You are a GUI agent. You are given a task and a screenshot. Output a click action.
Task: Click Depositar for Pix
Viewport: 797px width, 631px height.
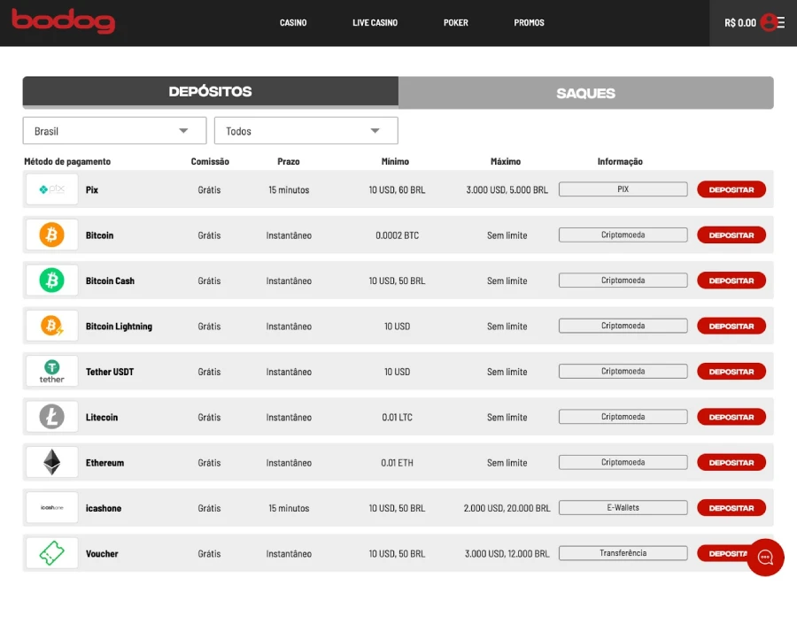pyautogui.click(x=731, y=189)
